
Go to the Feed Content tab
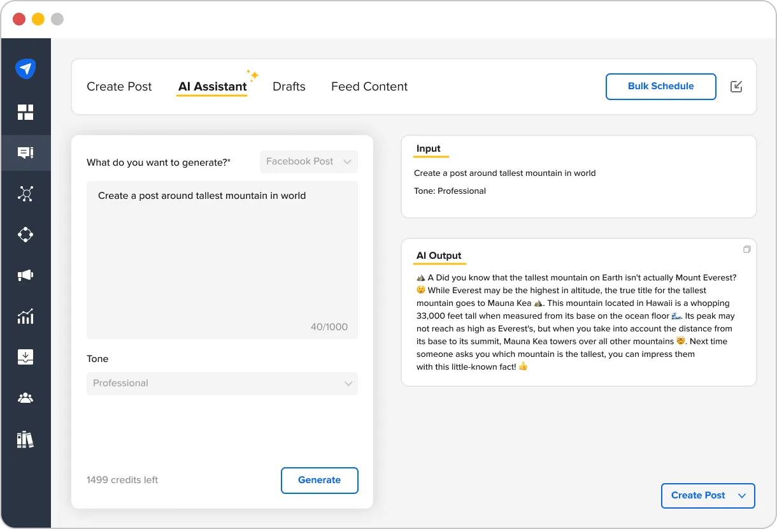pos(369,87)
